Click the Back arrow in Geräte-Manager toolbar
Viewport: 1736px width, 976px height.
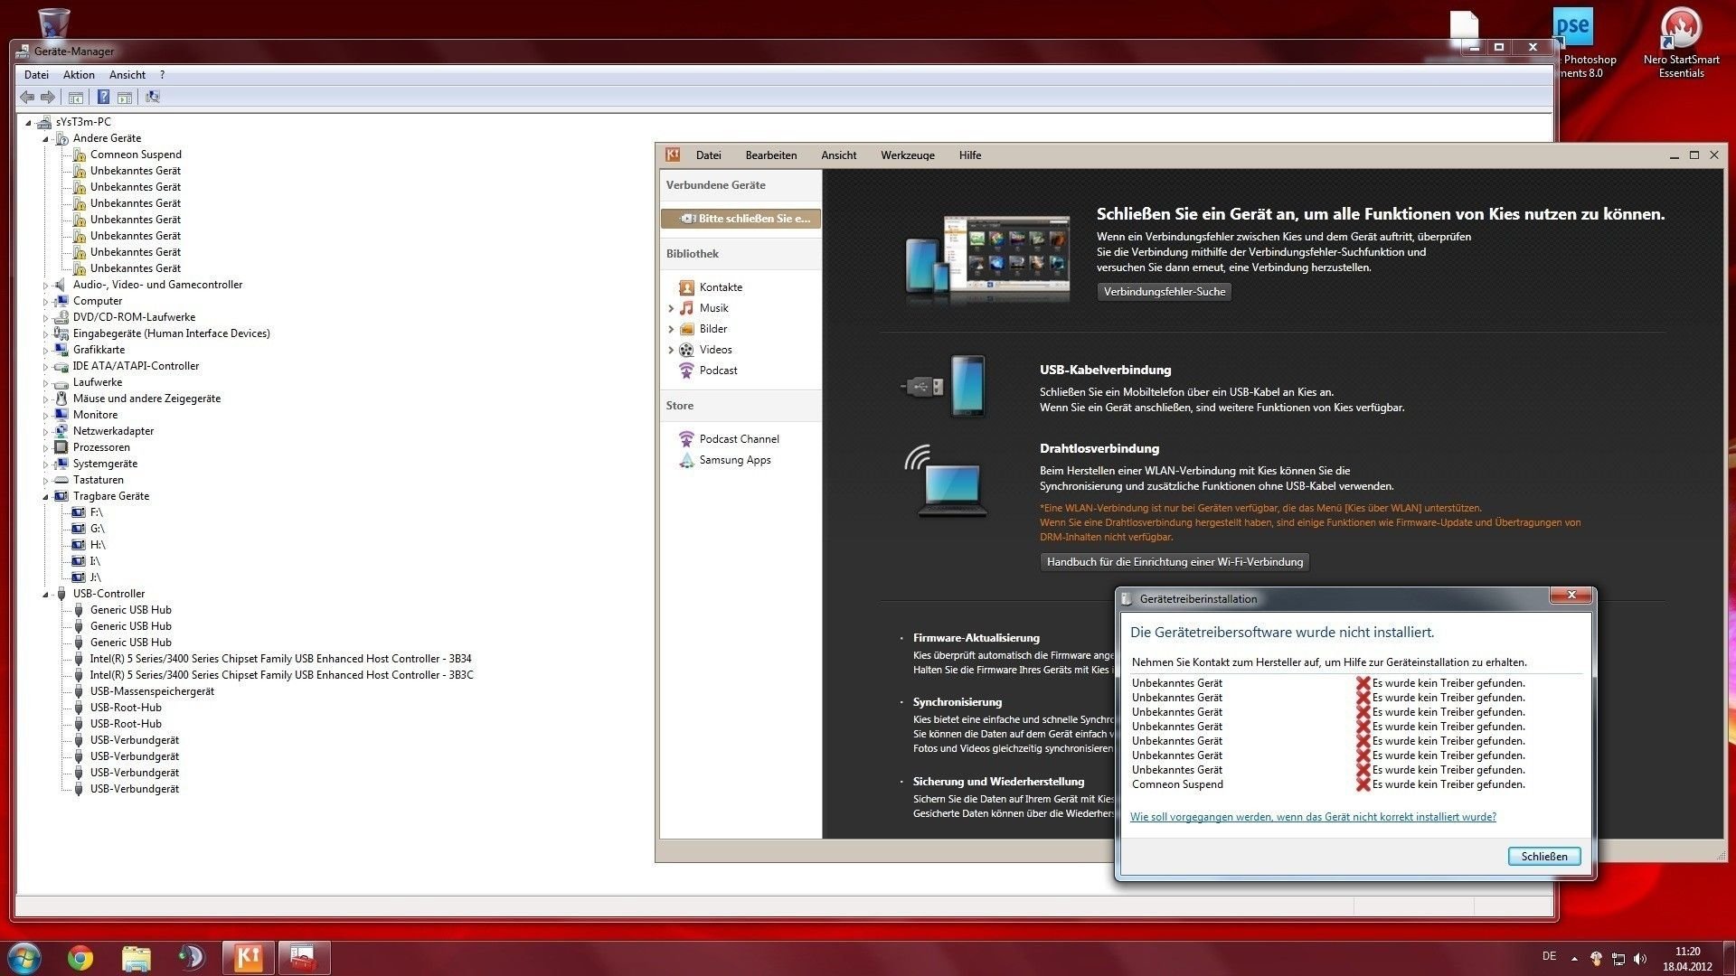point(27,97)
